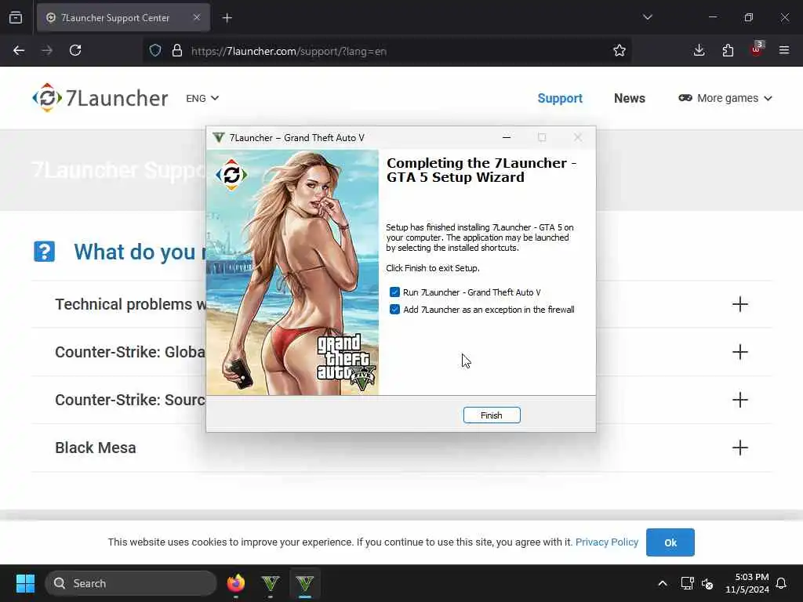The image size is (803, 602).
Task: Reload the current page
Action: [x=75, y=50]
